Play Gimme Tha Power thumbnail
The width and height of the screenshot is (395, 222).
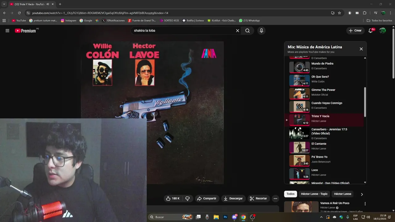299,93
